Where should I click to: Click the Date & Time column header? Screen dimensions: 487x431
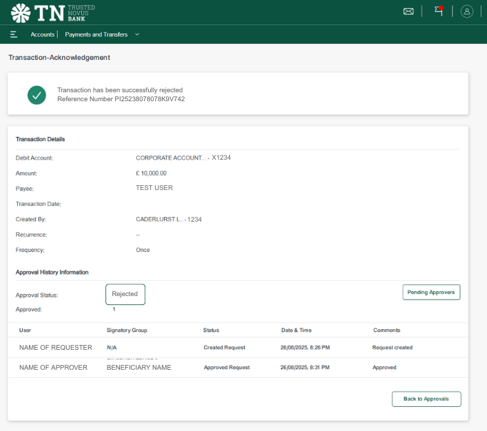point(296,330)
